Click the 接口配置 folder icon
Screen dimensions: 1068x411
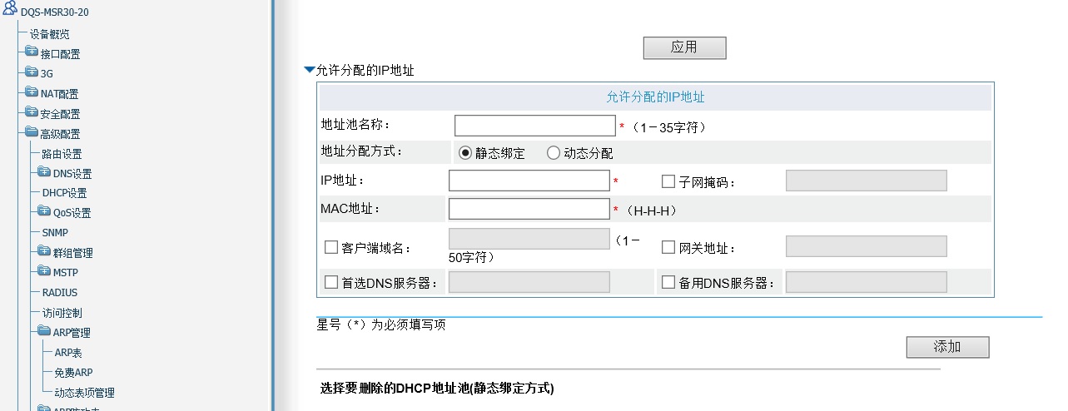click(32, 52)
